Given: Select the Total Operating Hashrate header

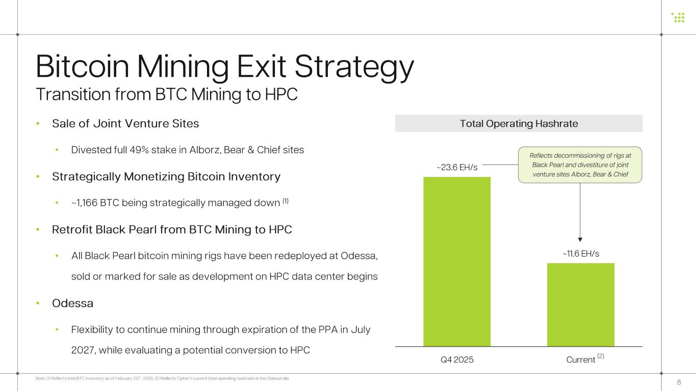Looking at the screenshot, I should click(519, 124).
